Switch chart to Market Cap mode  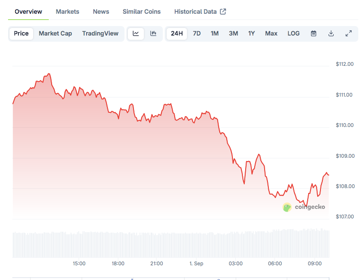click(x=55, y=34)
